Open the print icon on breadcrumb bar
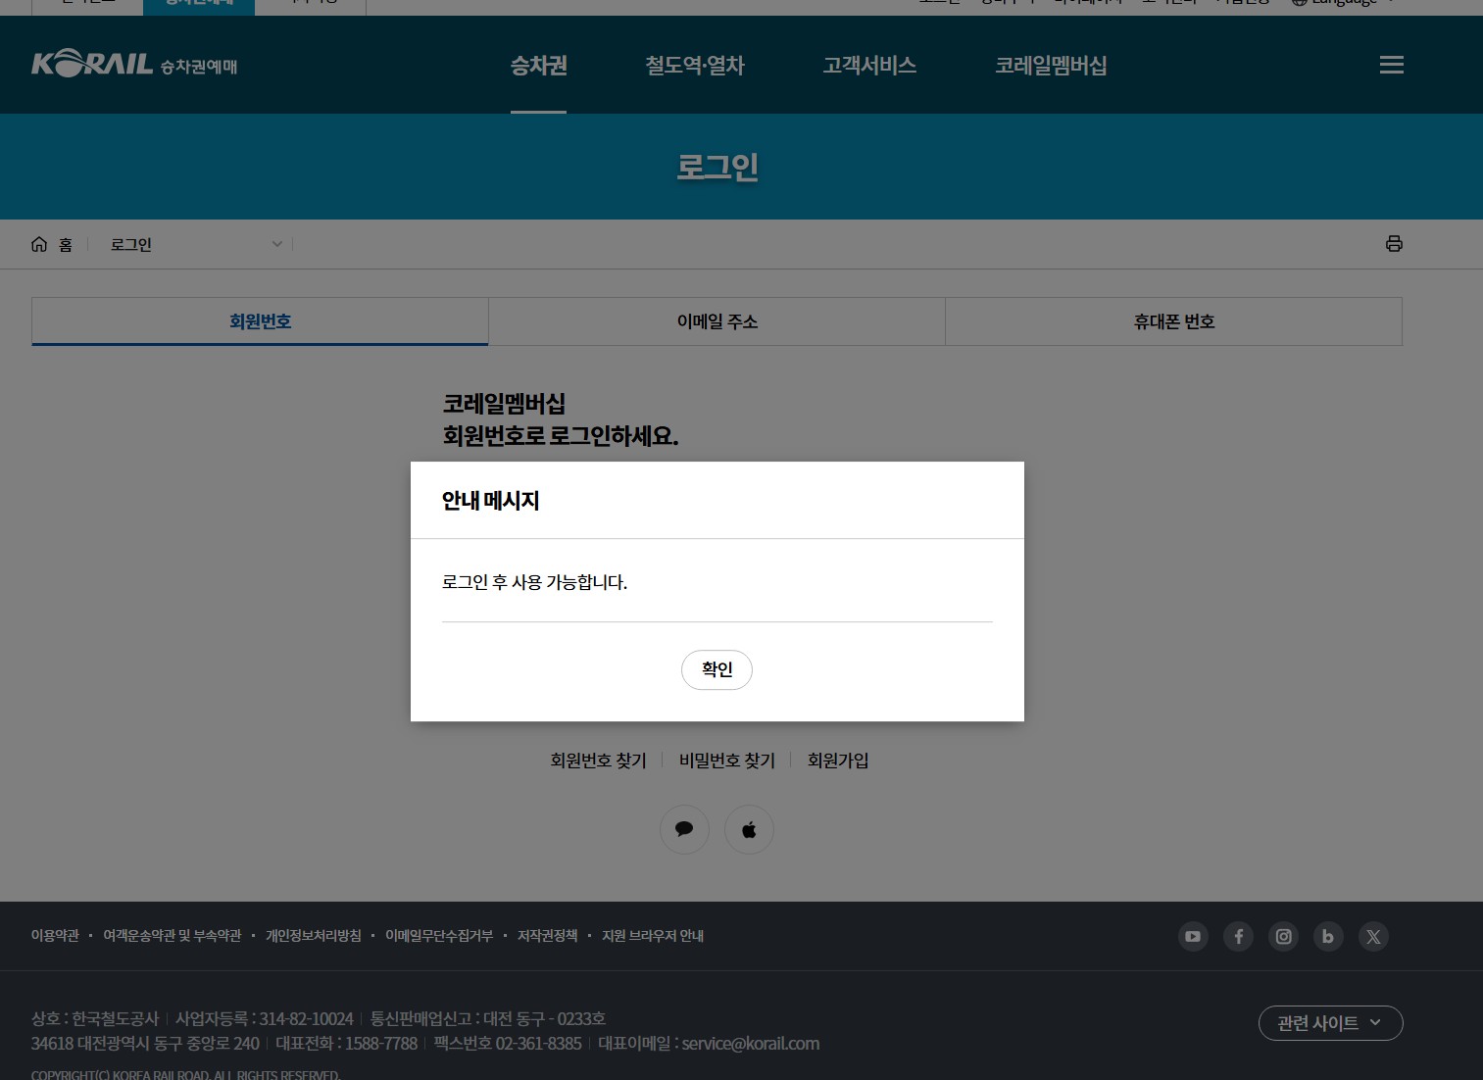1483x1080 pixels. (1394, 244)
